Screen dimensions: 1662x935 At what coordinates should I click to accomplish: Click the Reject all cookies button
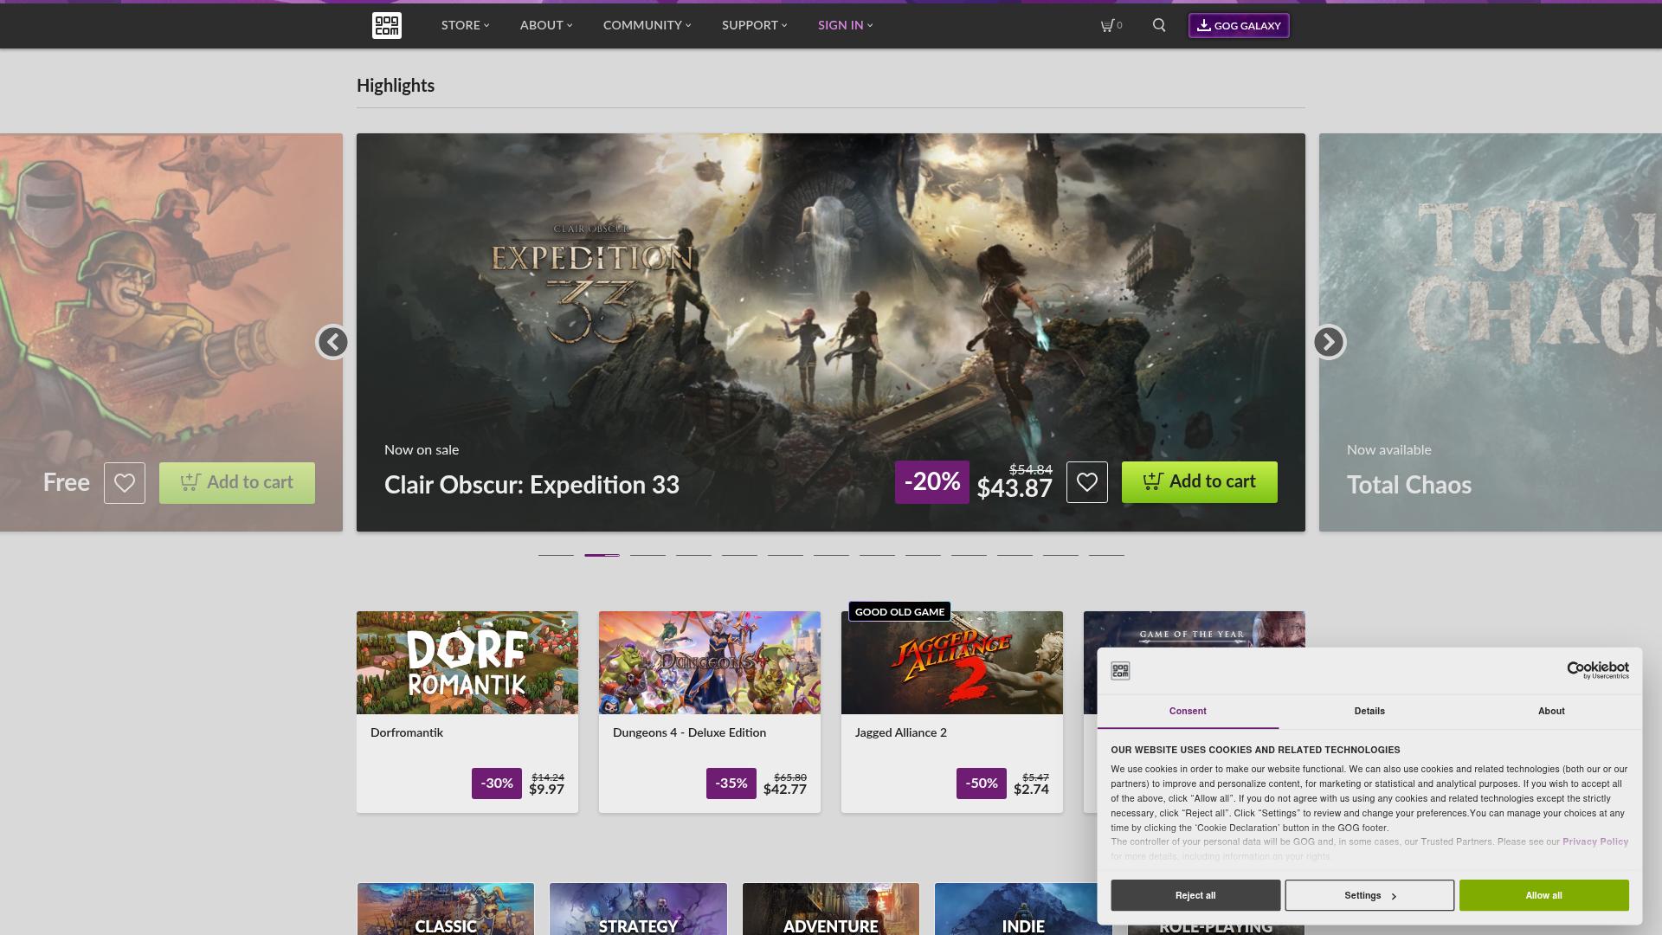point(1195,895)
